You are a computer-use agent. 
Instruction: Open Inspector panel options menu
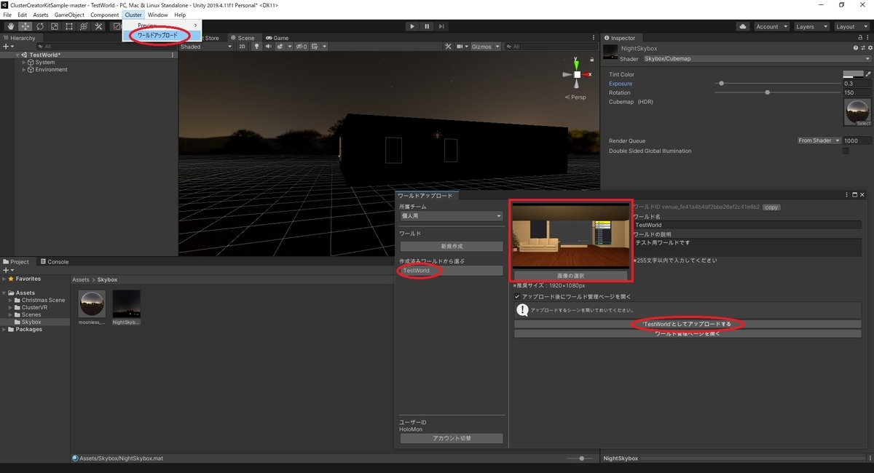coord(867,38)
